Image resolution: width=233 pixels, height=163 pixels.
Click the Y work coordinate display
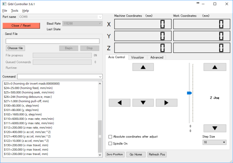tap(202, 36)
